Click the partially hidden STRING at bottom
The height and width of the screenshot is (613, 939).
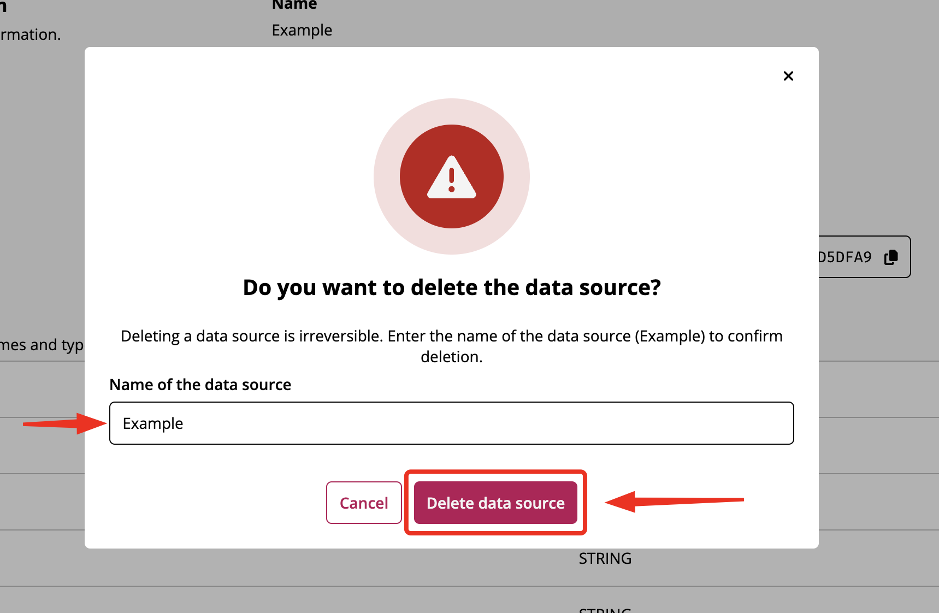pos(605,609)
